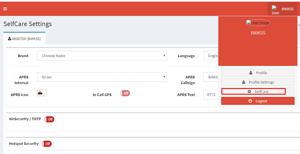Click the User Image in dropdown panel
This screenshot has height=154, width=300.
[x=258, y=23]
